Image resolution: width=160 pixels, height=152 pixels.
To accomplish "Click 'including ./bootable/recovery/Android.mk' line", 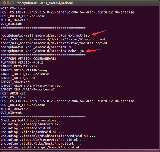I will 43,140.
